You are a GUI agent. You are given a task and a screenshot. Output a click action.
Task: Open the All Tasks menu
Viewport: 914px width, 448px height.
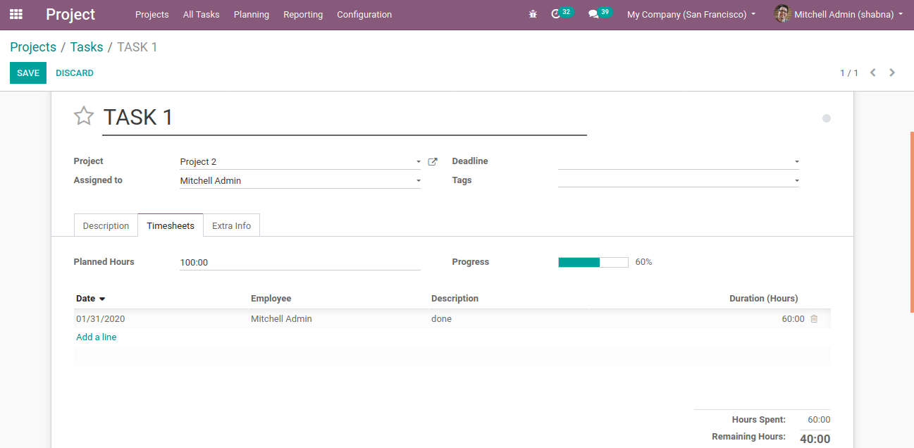coord(201,14)
